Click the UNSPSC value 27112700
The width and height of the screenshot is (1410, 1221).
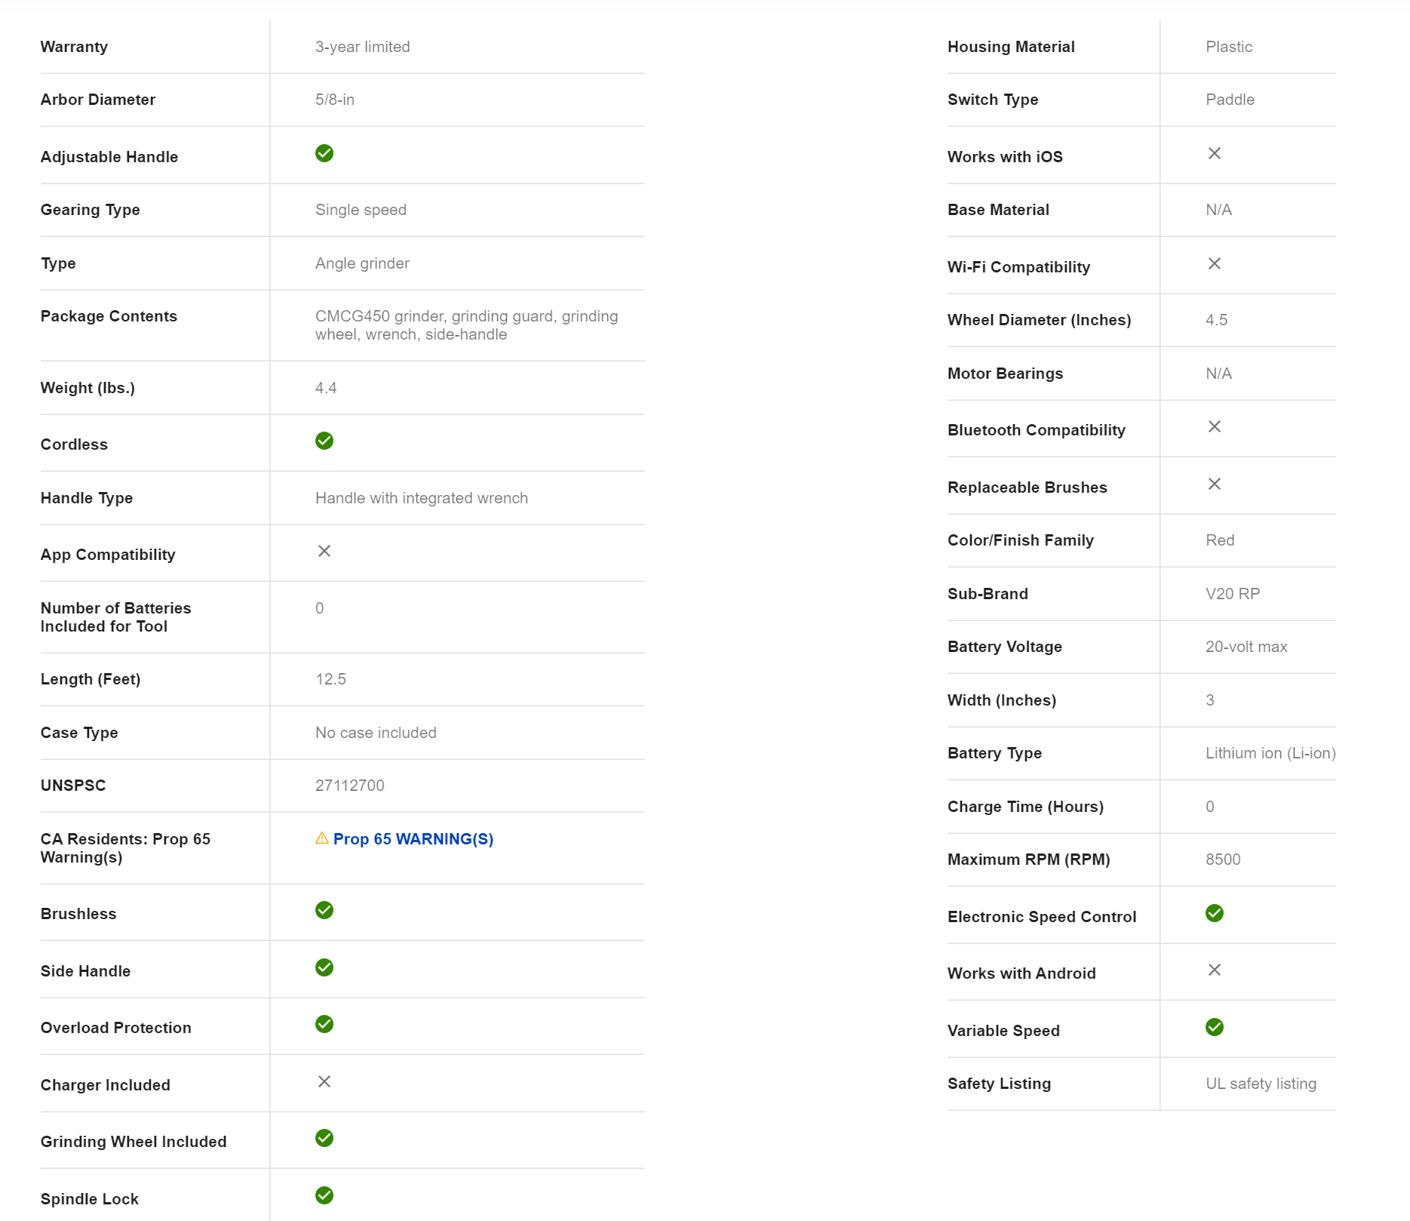[x=350, y=786]
